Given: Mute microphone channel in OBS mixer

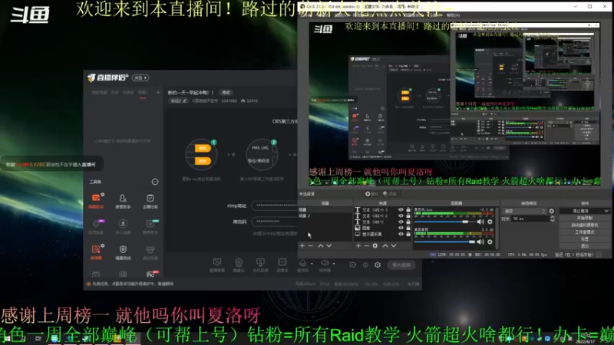Looking at the screenshot, I should [480, 222].
